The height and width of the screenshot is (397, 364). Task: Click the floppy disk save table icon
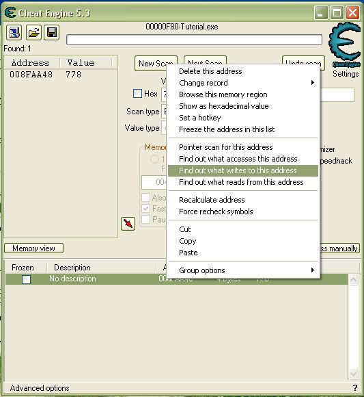[51, 32]
